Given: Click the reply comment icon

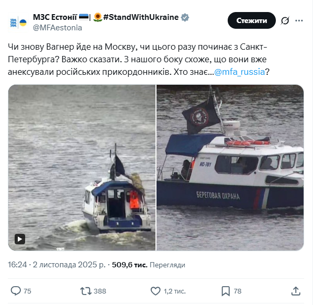Looking at the screenshot, I should pos(16,291).
